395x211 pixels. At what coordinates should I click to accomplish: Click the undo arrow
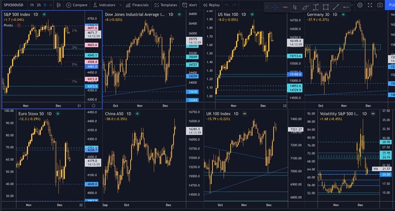coord(227,5)
